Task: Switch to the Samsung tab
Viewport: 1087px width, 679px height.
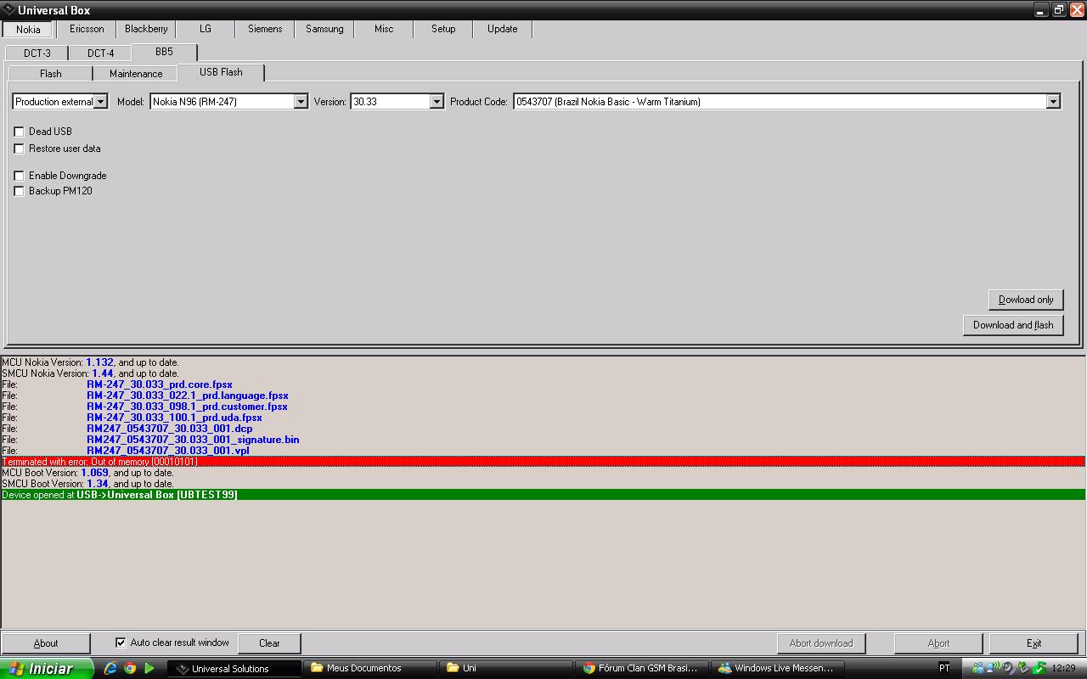Action: click(x=324, y=29)
